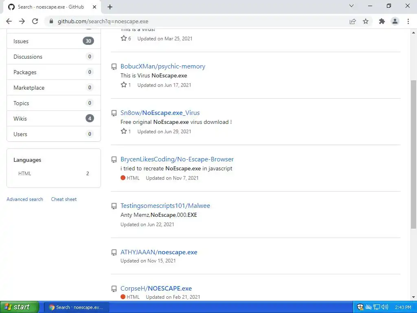The width and height of the screenshot is (417, 313).
Task: Click the Issues count badge 30
Action: coord(88,41)
